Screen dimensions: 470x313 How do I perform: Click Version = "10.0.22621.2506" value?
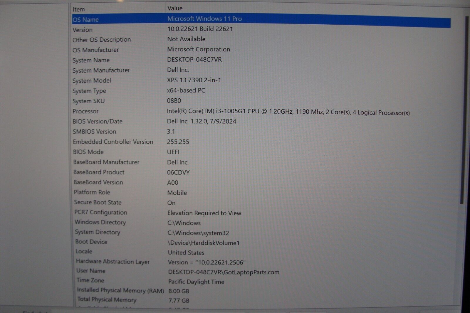[207, 262]
